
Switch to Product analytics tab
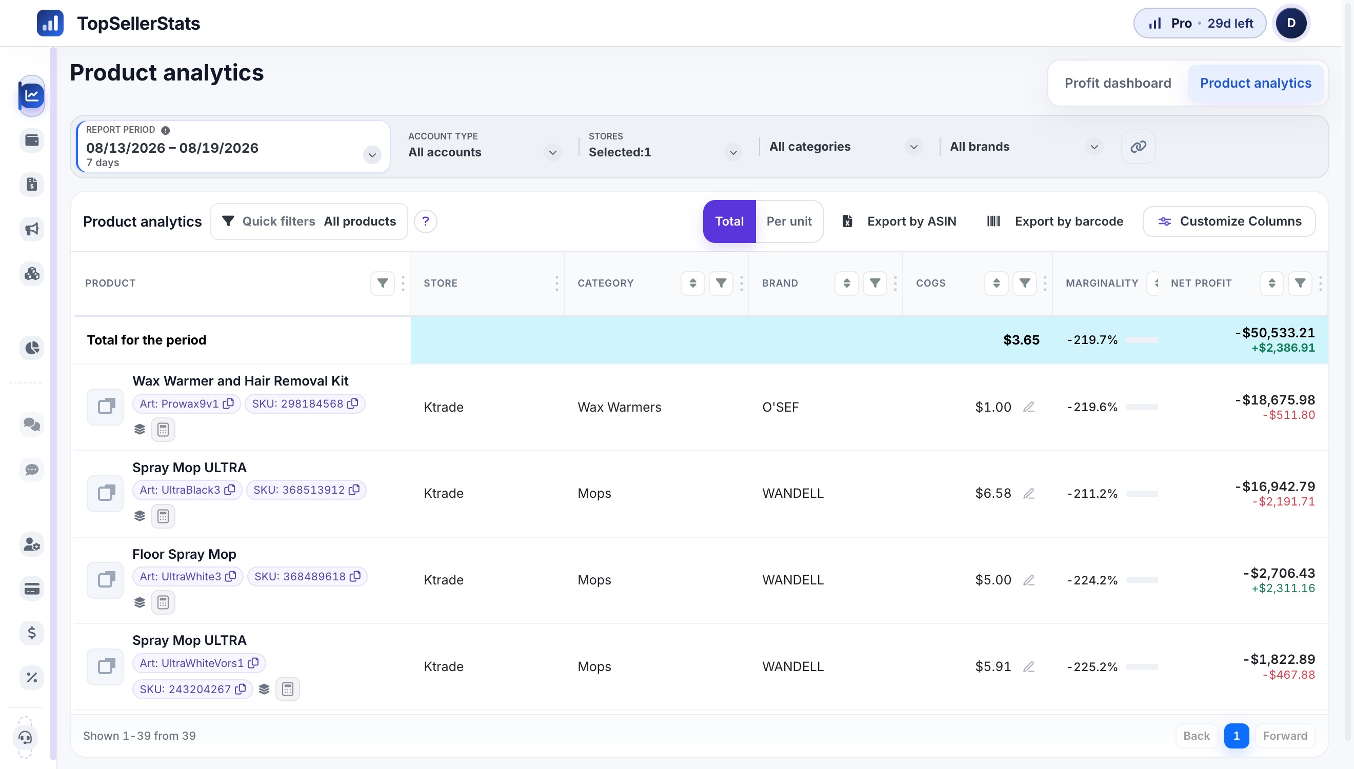coord(1256,84)
